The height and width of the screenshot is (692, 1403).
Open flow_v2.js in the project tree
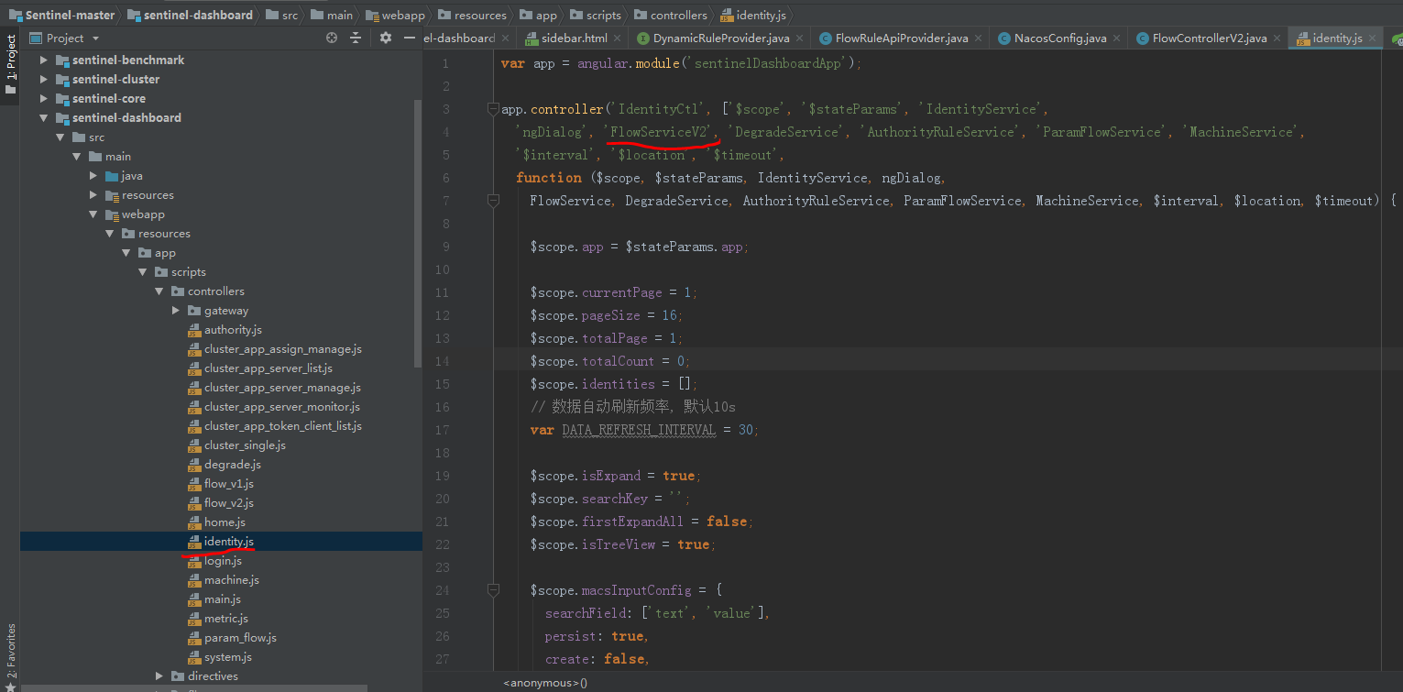tap(228, 503)
